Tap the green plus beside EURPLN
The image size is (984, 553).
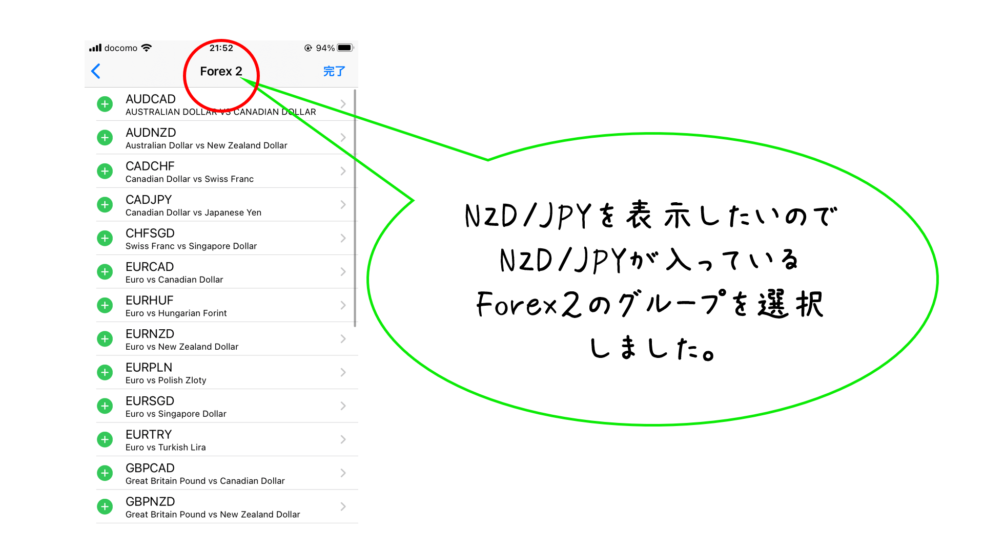[105, 372]
